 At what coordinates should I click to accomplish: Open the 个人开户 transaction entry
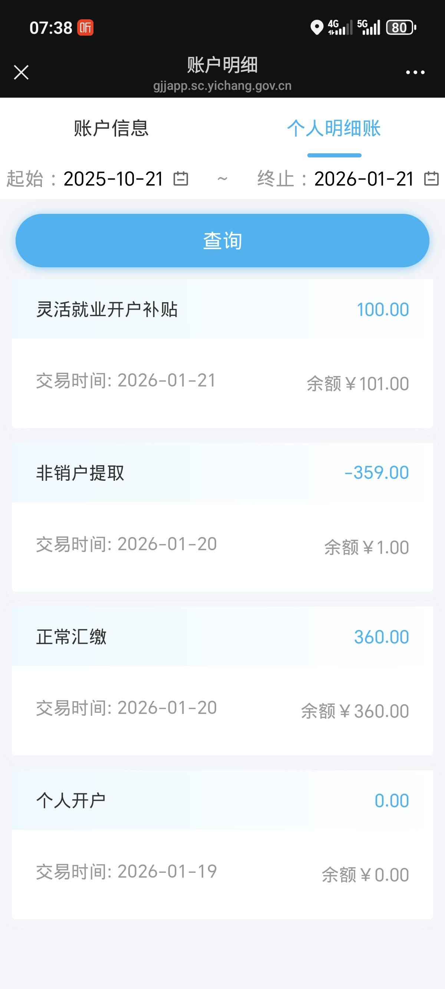click(222, 844)
